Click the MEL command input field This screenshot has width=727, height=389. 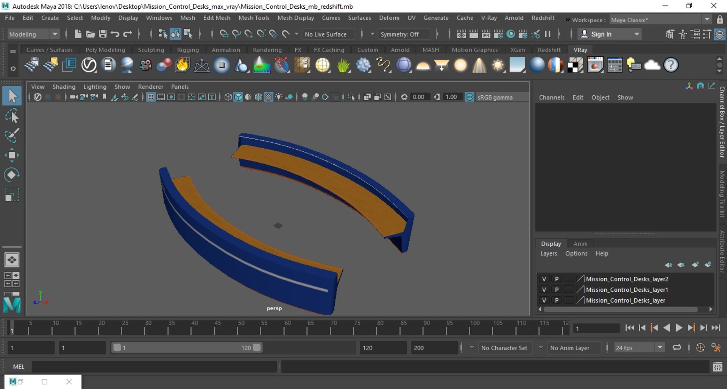pos(154,367)
